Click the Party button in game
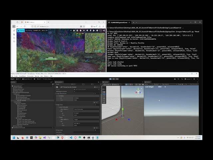 pyautogui.click(x=21, y=31)
